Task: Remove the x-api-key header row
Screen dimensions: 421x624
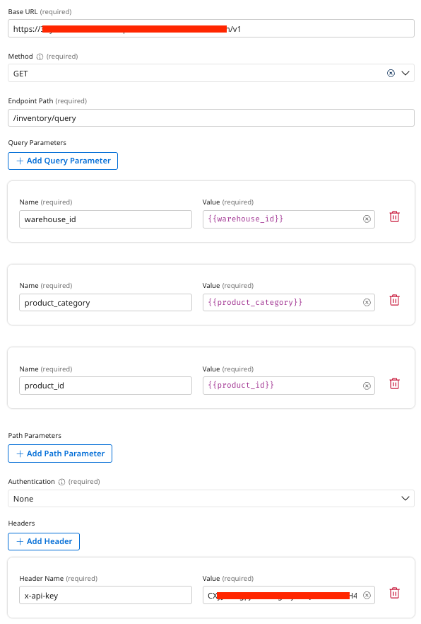Action: (x=394, y=593)
